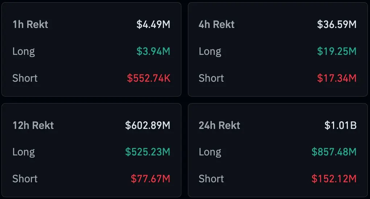Click the 1h Short value $552.74K
The height and width of the screenshot is (199, 370).
pos(149,78)
